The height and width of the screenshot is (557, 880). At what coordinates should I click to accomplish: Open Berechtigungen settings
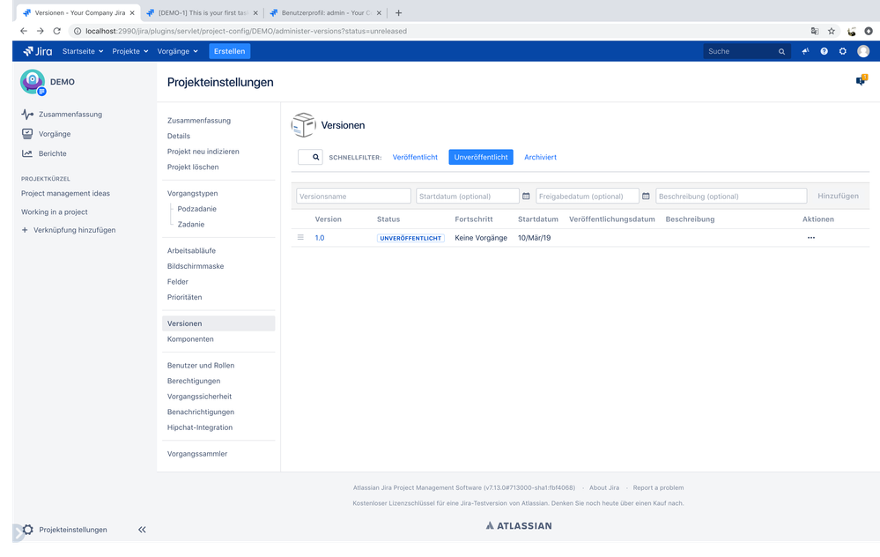[194, 381]
